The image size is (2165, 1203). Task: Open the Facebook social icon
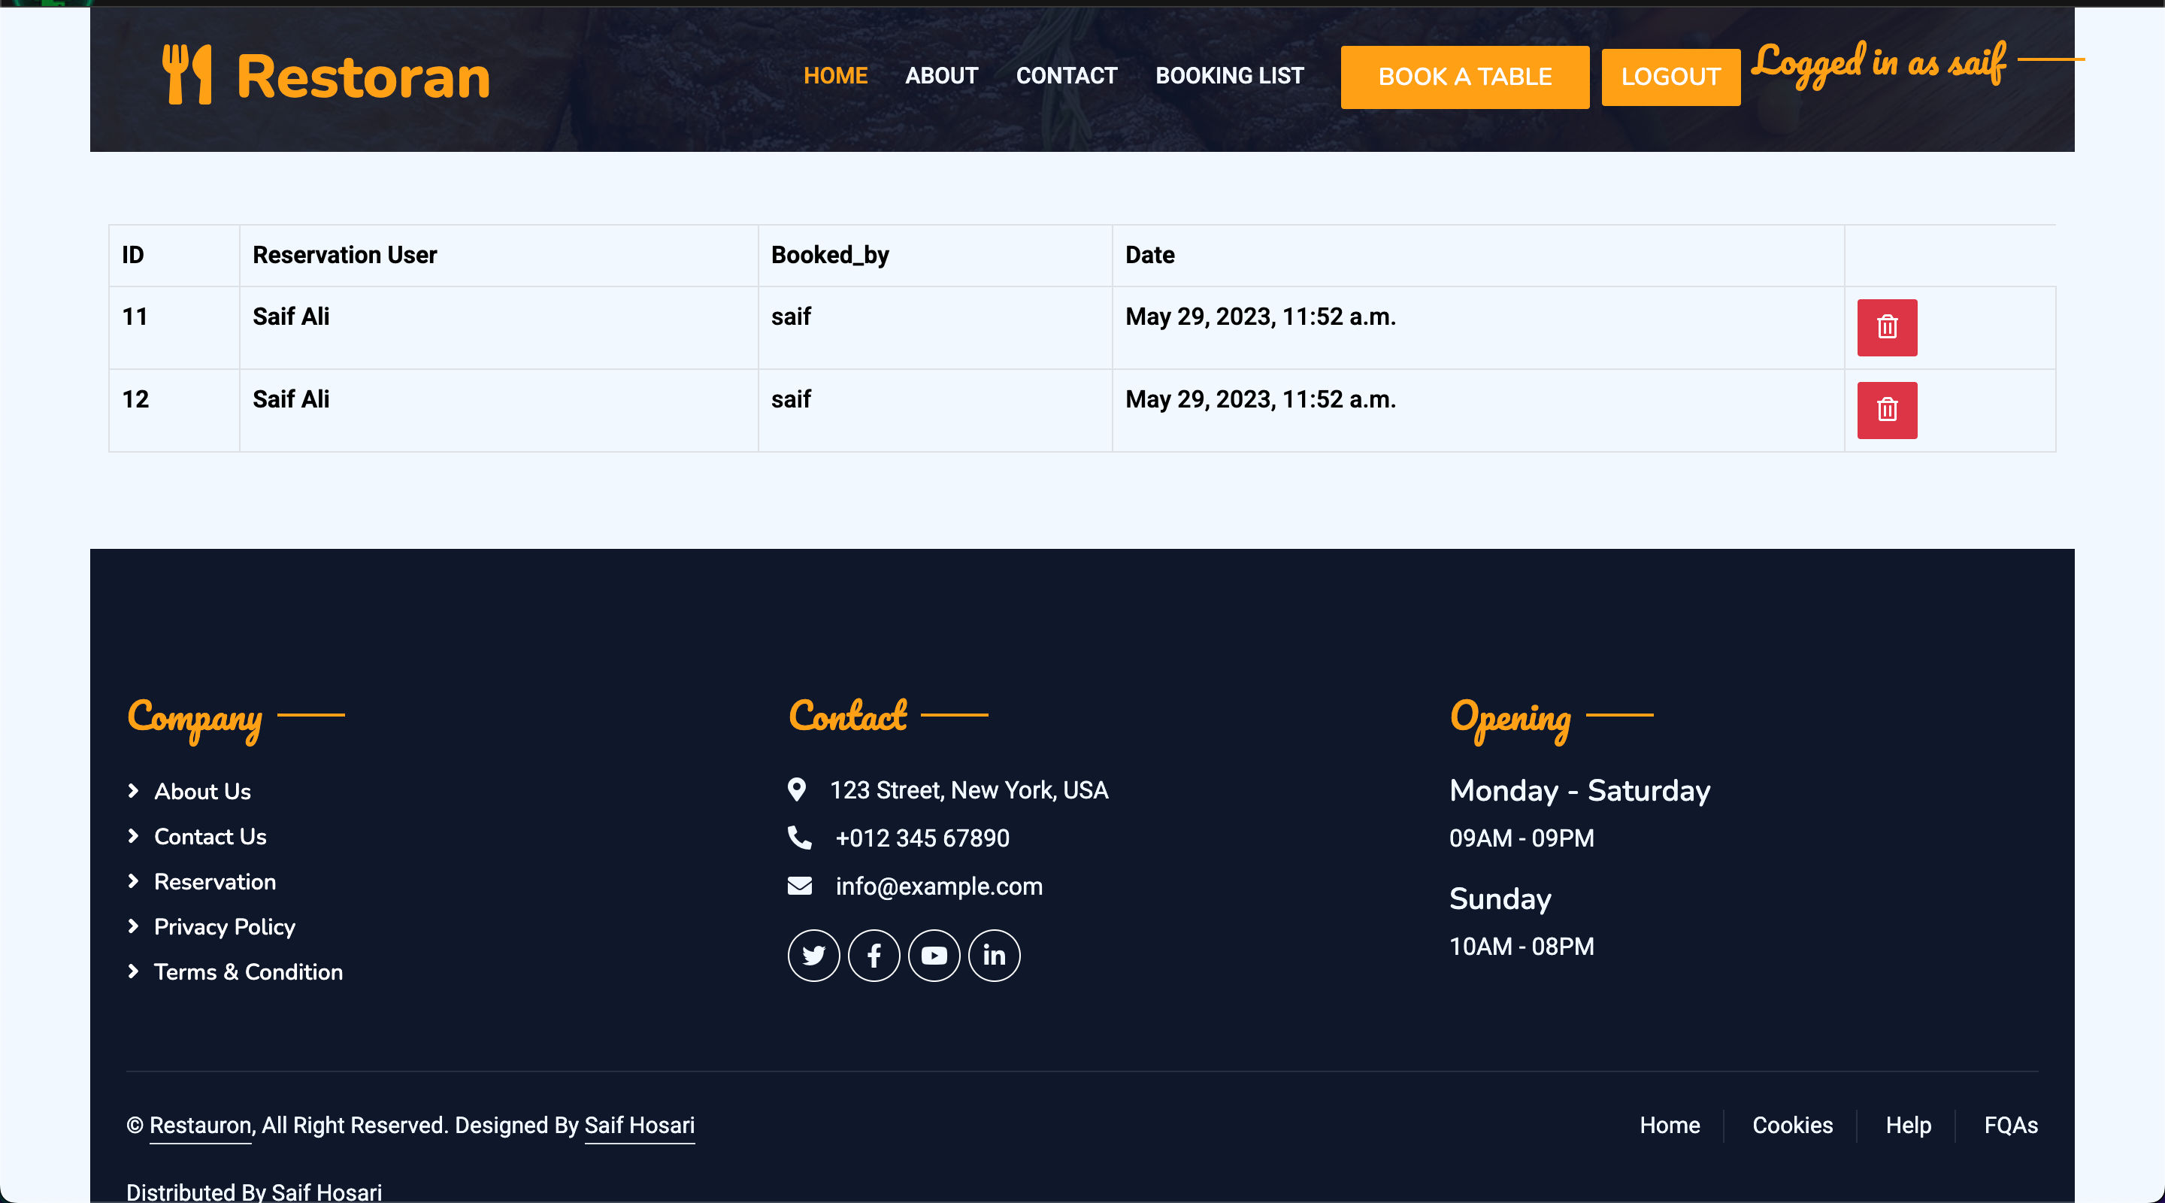[874, 955]
